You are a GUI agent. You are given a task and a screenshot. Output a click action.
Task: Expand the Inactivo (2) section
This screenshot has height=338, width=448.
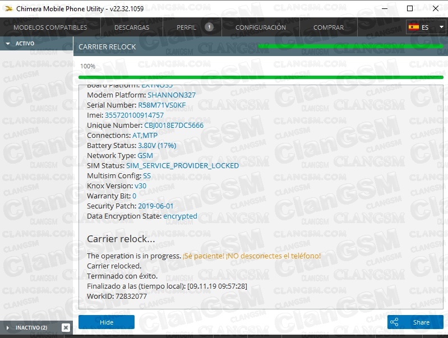[30, 327]
